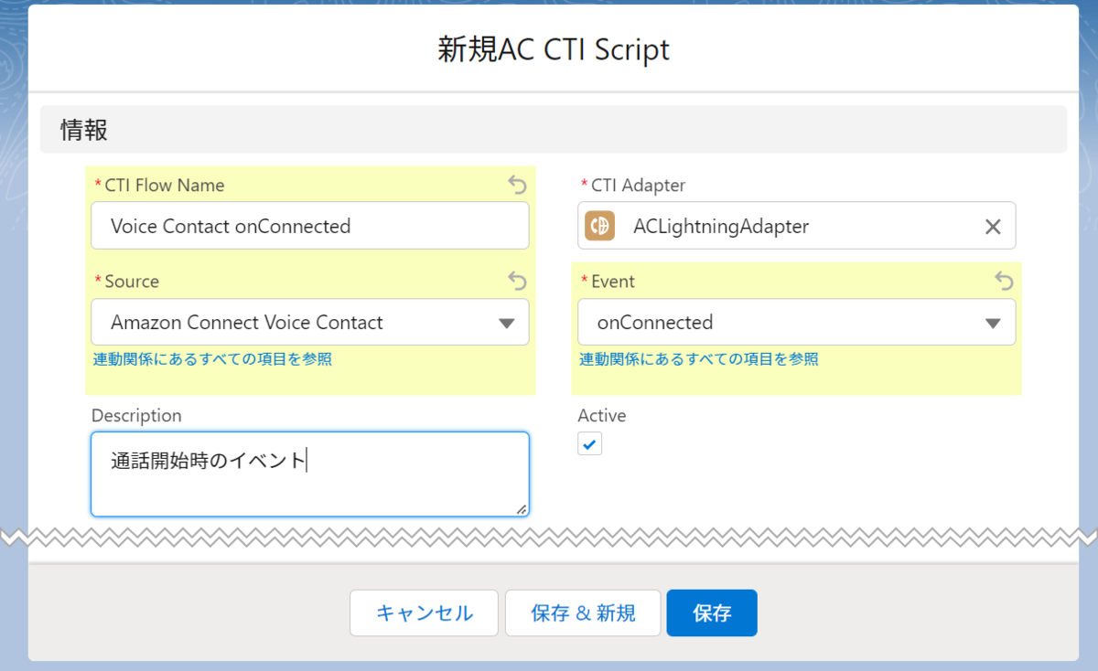The width and height of the screenshot is (1098, 671).
Task: Open dependent fields link under Event
Action: (699, 359)
